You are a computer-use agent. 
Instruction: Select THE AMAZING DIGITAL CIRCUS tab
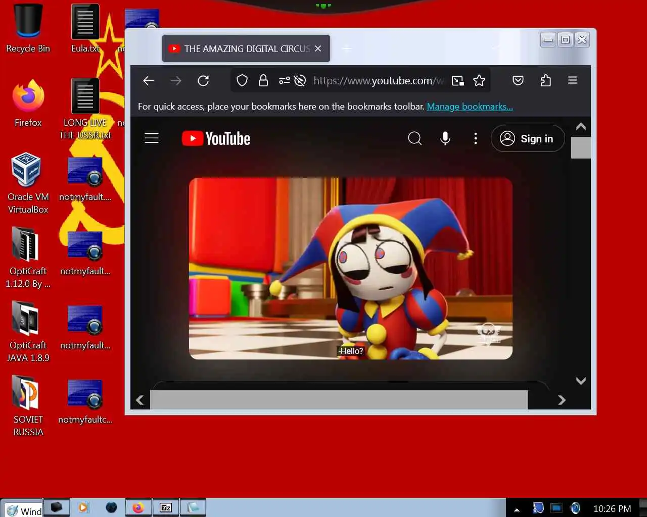[246, 48]
